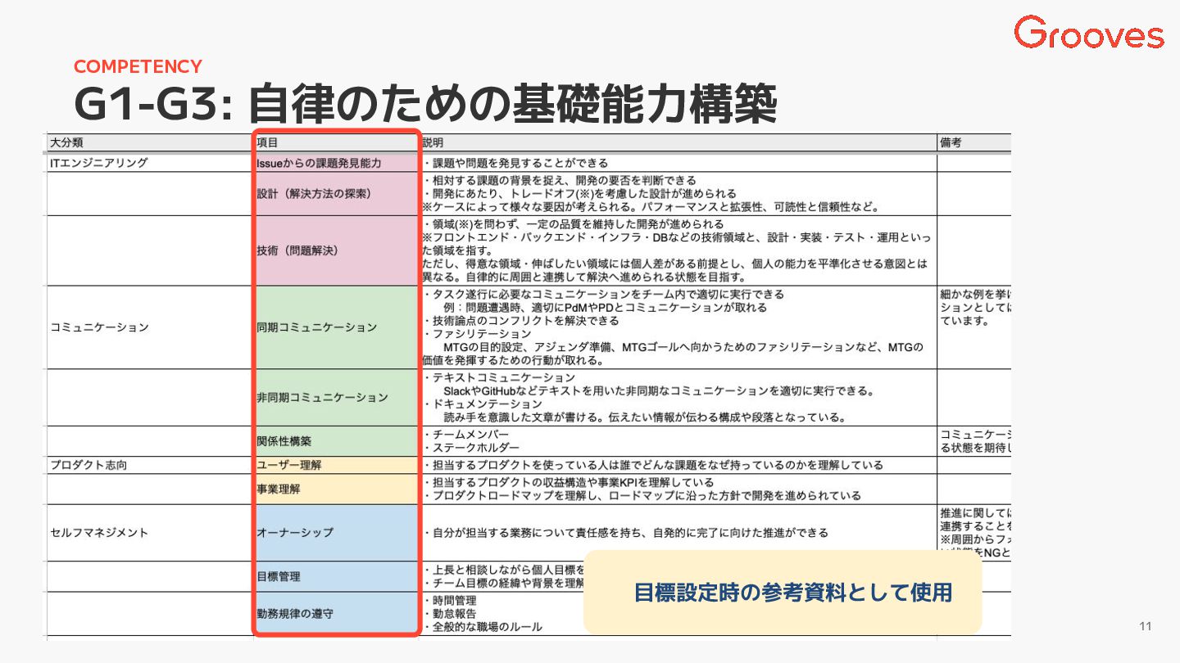Screen dimensions: 1180x663
Task: Click the 目標設定時の参考資料として使用 callout
Action: [x=783, y=592]
